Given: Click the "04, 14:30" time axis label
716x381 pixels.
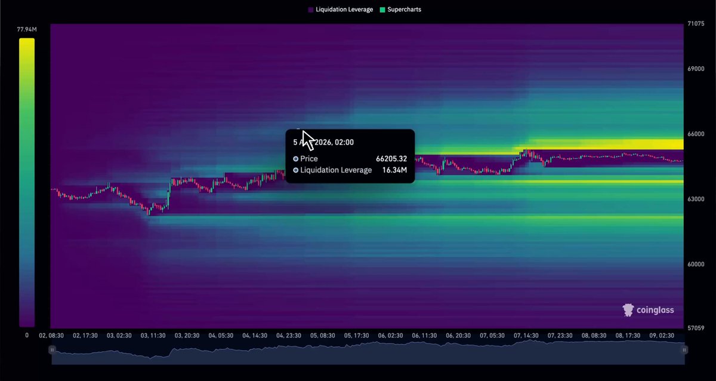Looking at the screenshot, I should click(x=256, y=336).
